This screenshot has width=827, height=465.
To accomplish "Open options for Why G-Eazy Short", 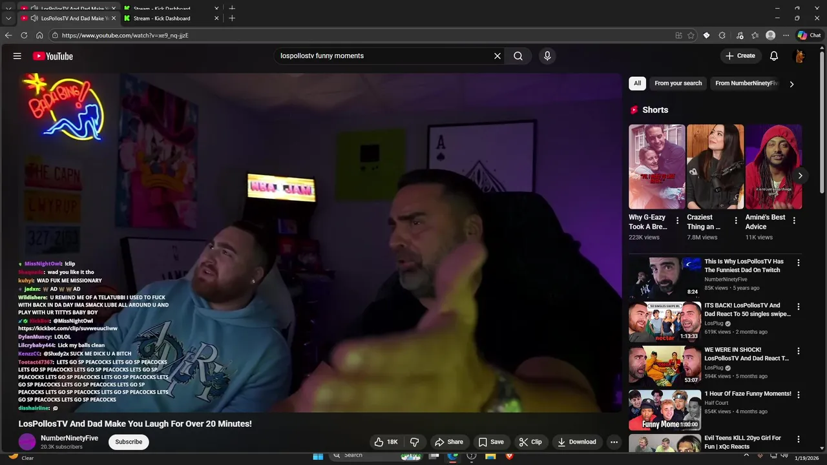I will (677, 221).
